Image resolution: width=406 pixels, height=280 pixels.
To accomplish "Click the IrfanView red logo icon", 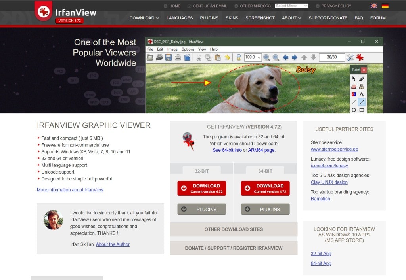I will click(44, 11).
